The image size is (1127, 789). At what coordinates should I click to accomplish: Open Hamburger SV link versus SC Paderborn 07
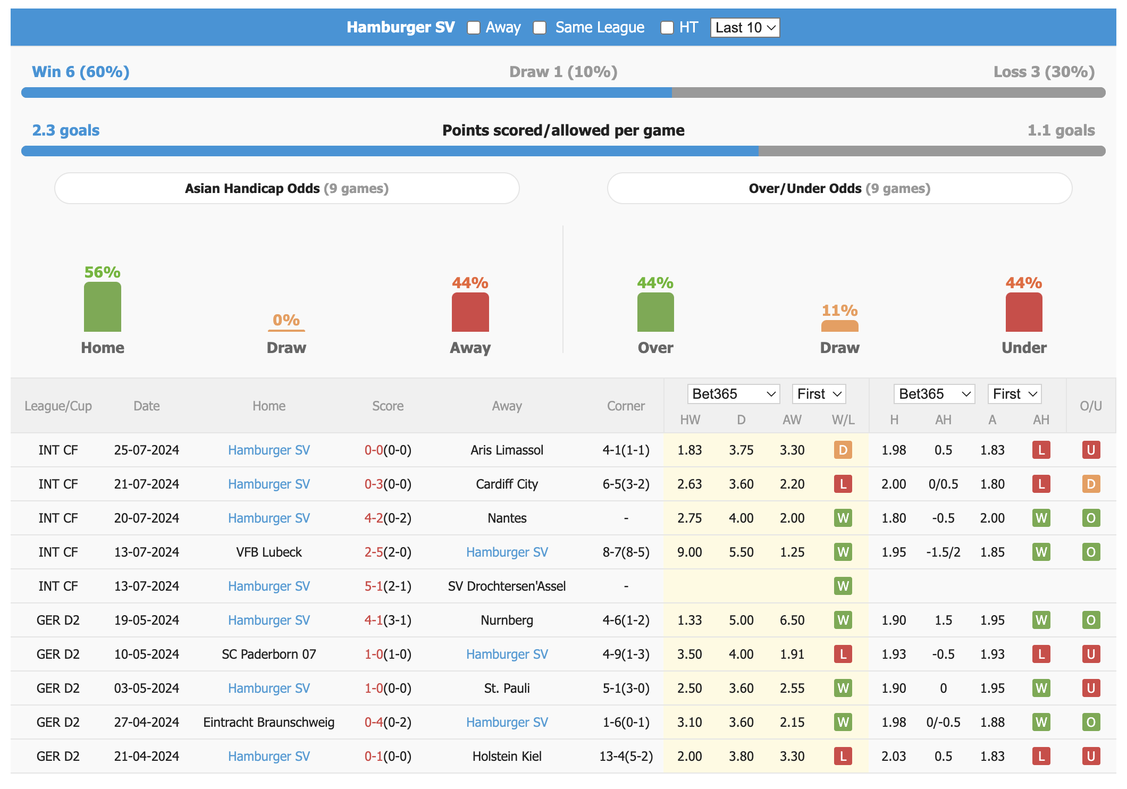pyautogui.click(x=507, y=654)
